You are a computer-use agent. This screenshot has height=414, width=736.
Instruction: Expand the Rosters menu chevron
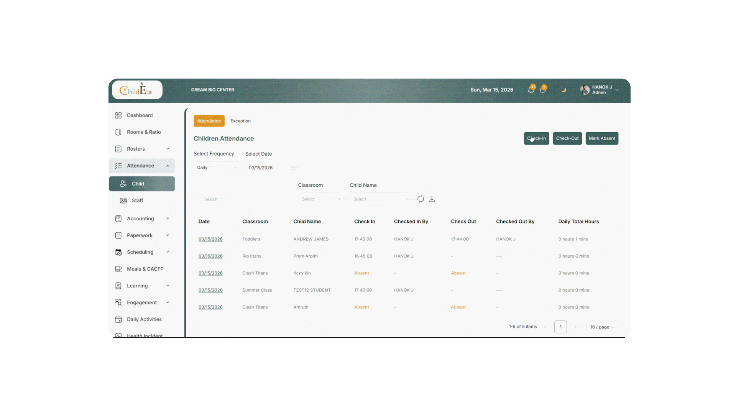coord(168,149)
